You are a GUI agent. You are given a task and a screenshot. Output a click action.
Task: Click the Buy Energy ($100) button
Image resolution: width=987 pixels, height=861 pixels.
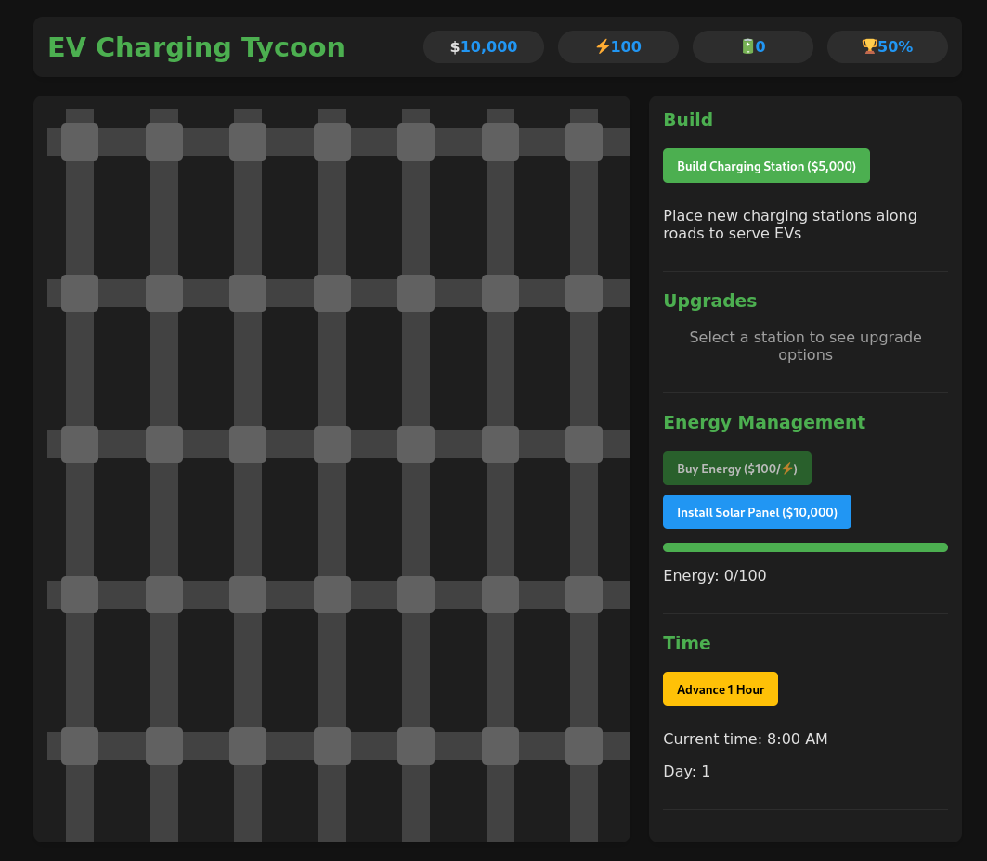coord(737,469)
